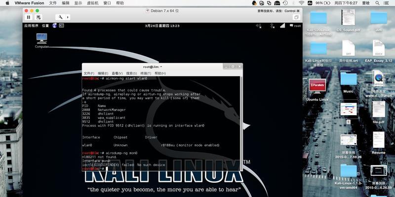Open the terminal 编辑(E) menu
Image resolution: width=395 pixels, height=197 pixels.
pos(103,73)
